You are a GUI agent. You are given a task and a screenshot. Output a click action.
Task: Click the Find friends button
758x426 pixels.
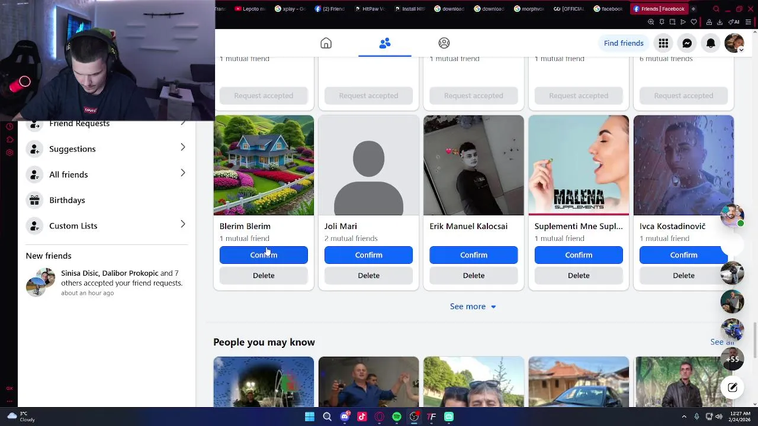(624, 43)
